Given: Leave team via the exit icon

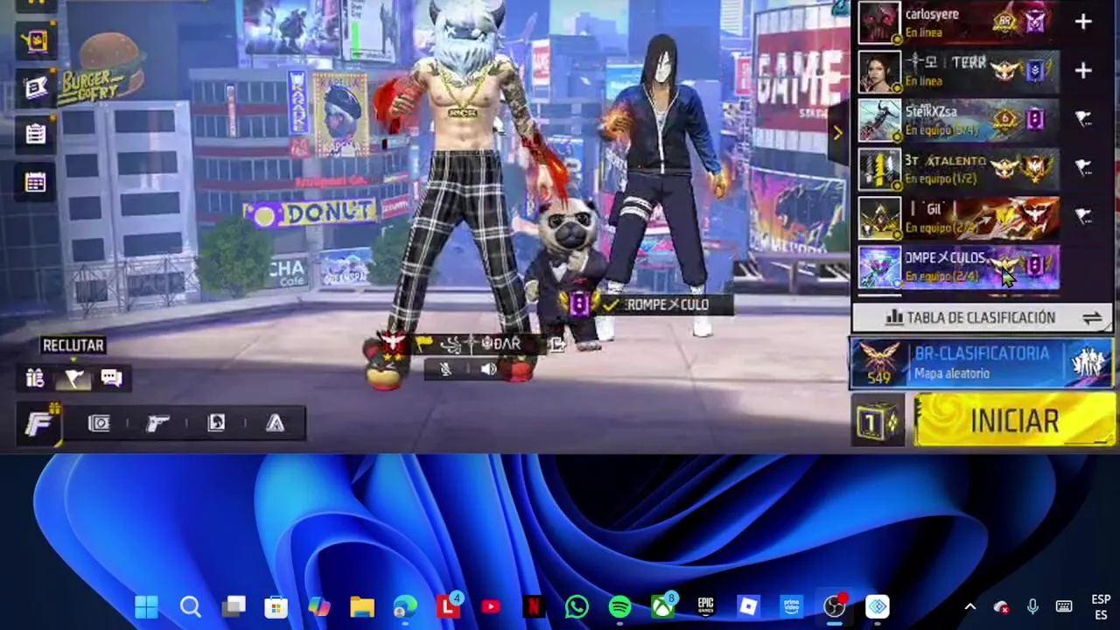Looking at the screenshot, I should pos(556,345).
